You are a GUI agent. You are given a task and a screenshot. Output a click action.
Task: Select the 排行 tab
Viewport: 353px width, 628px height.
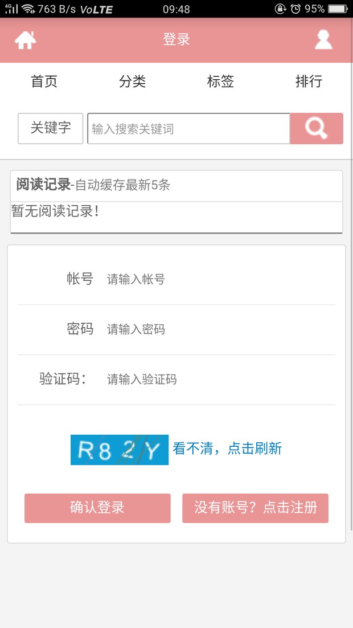pyautogui.click(x=309, y=81)
